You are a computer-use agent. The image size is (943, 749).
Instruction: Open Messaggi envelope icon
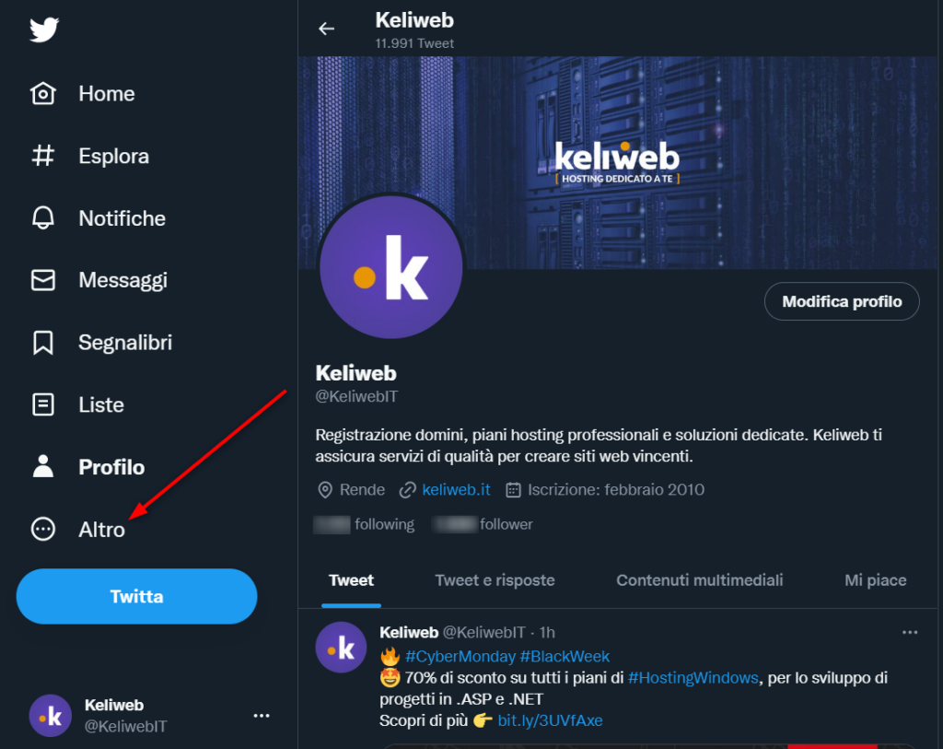pyautogui.click(x=43, y=280)
